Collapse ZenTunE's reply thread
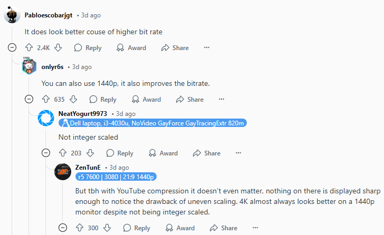Screen dimensions: 384x235 [63, 228]
